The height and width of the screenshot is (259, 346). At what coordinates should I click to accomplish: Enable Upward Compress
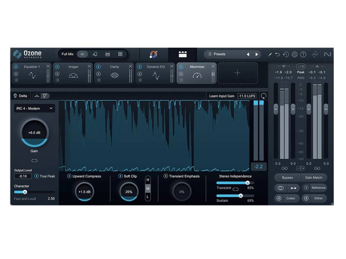tap(69, 176)
